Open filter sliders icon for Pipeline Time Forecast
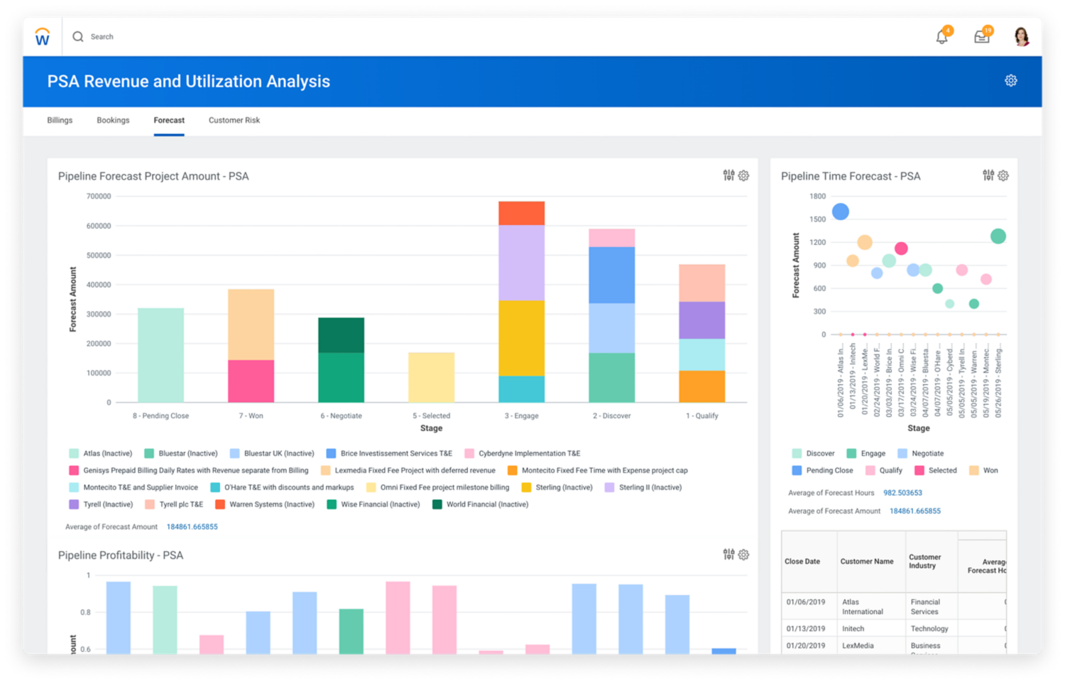Image resolution: width=1065 pixels, height=683 pixels. coord(988,175)
